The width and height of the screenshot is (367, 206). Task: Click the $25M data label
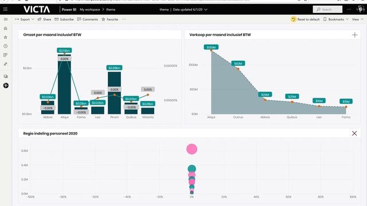click(292, 97)
